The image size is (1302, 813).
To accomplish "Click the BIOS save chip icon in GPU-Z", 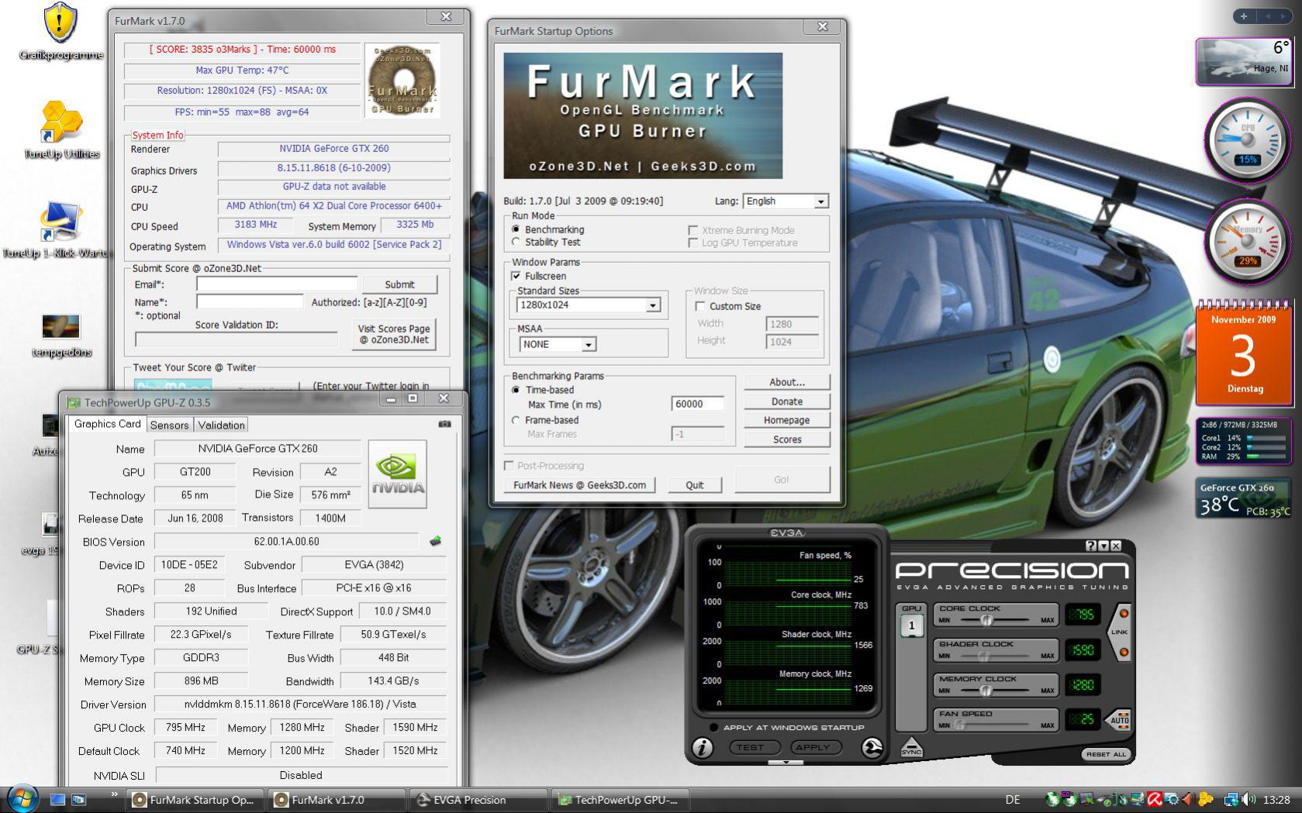I will point(435,541).
